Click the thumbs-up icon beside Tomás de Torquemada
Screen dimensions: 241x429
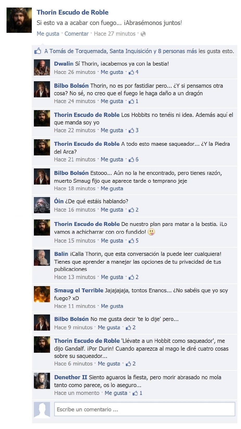pos(38,51)
